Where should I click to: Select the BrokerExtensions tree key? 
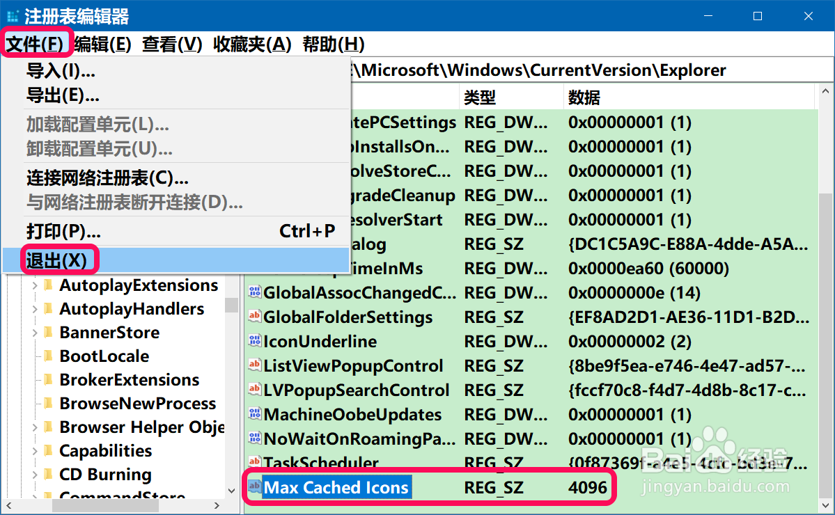[x=130, y=379]
